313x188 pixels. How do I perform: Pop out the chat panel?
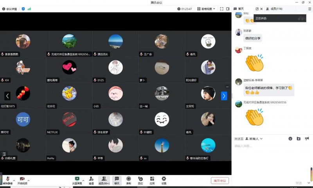click(257, 9)
